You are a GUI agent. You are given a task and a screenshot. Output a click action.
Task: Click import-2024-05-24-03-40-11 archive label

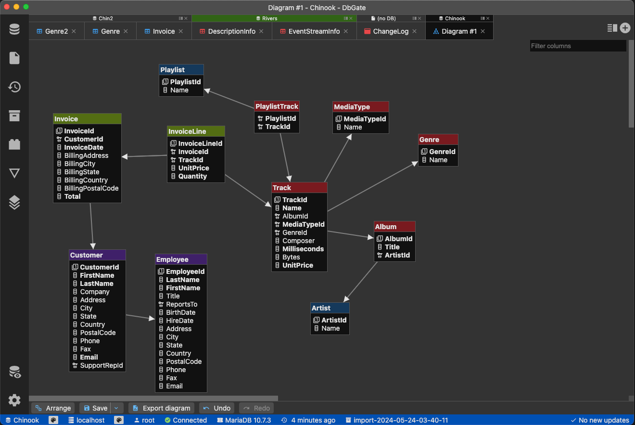pos(396,420)
